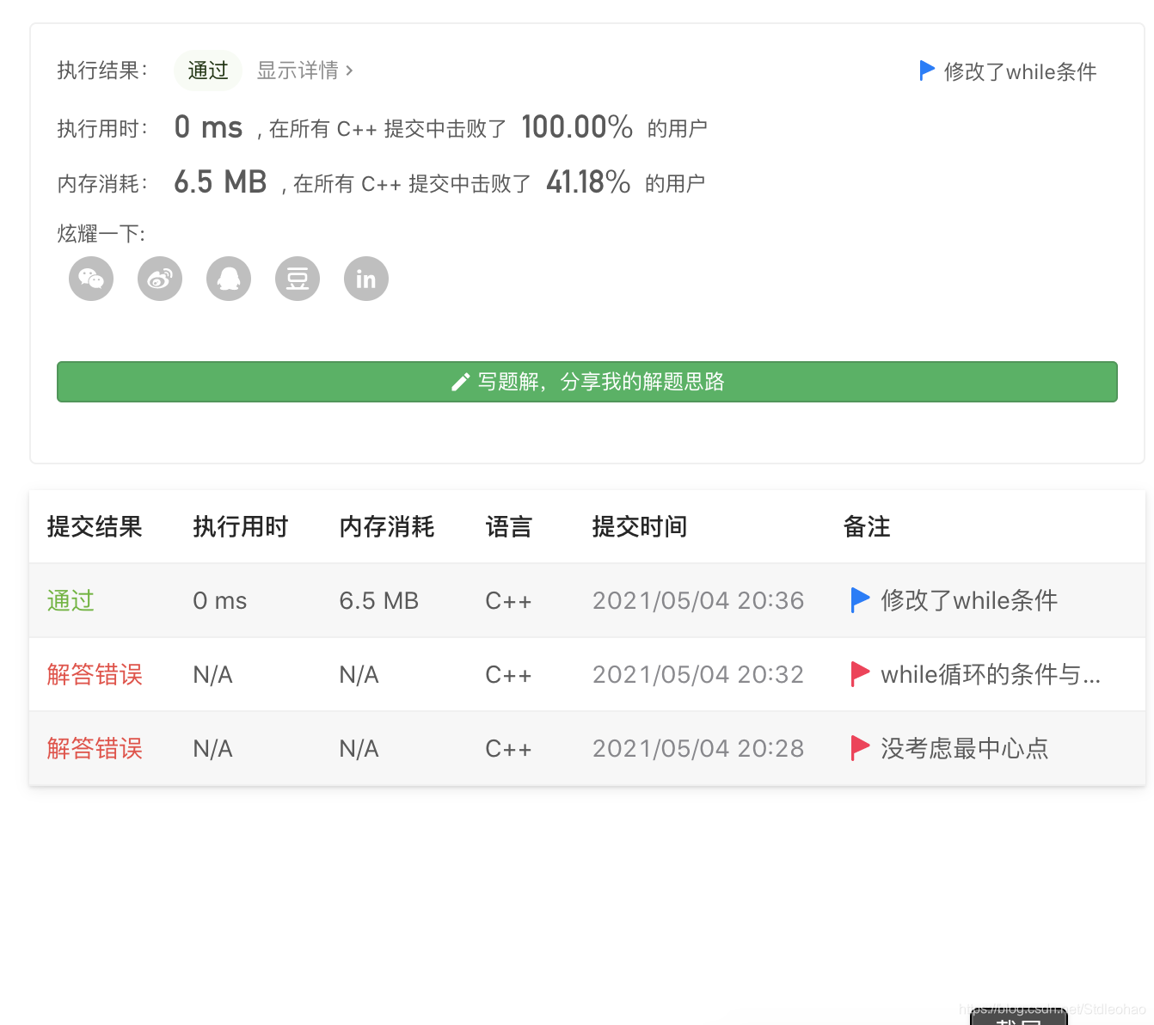The width and height of the screenshot is (1154, 1025).
Task: Click red flag in the 20:32 submission row
Action: pyautogui.click(x=860, y=674)
